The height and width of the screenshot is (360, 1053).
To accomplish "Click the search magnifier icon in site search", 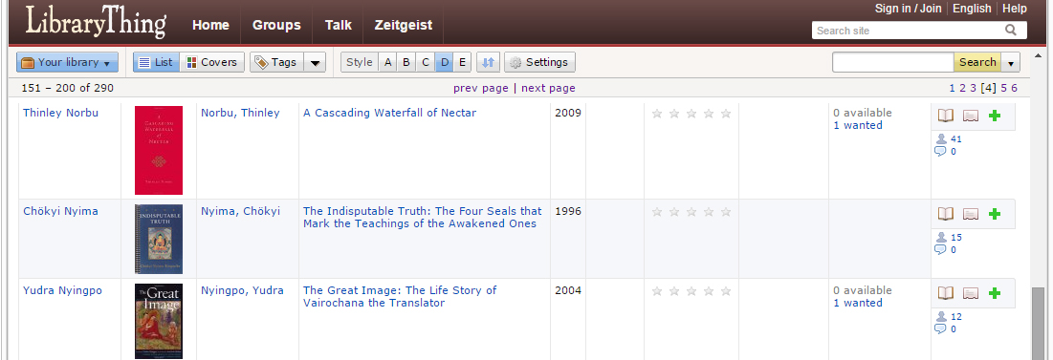I will point(1010,31).
